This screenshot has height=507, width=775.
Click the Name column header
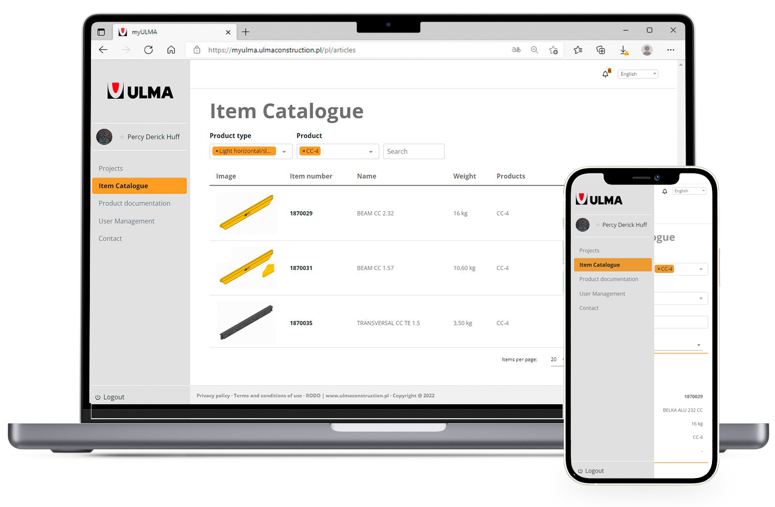(x=367, y=176)
